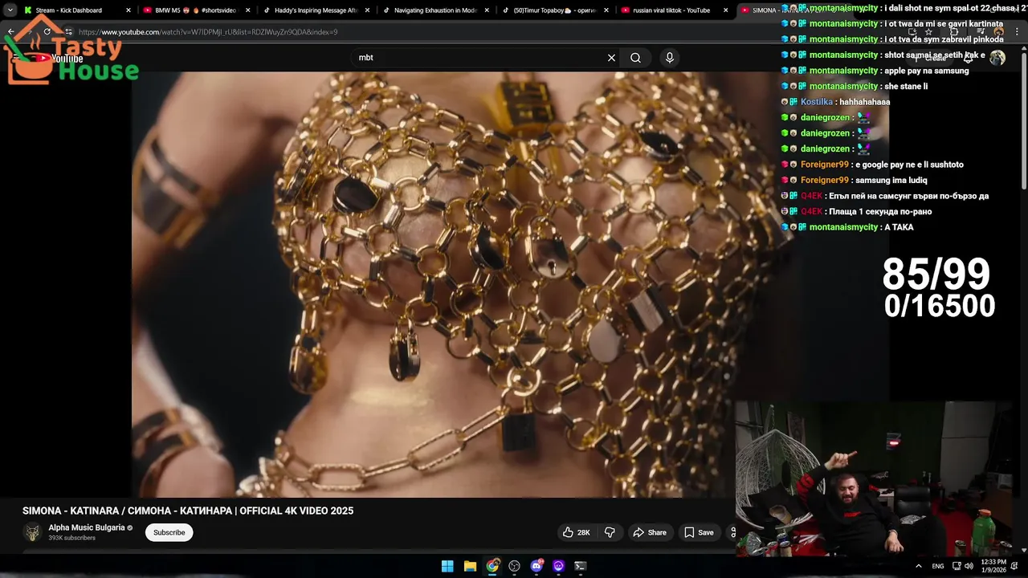Open YouTube notifications bell

click(x=969, y=58)
